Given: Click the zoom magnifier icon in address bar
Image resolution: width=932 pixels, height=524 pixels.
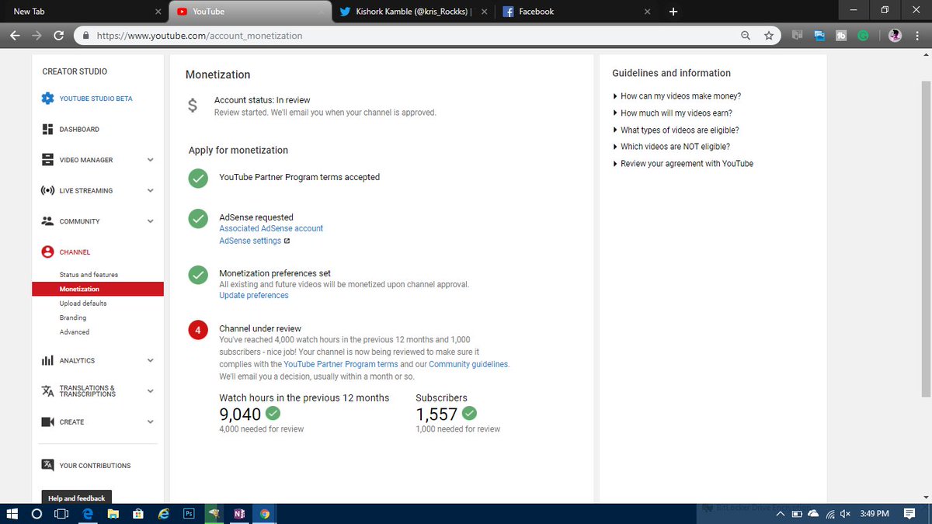Looking at the screenshot, I should [746, 36].
